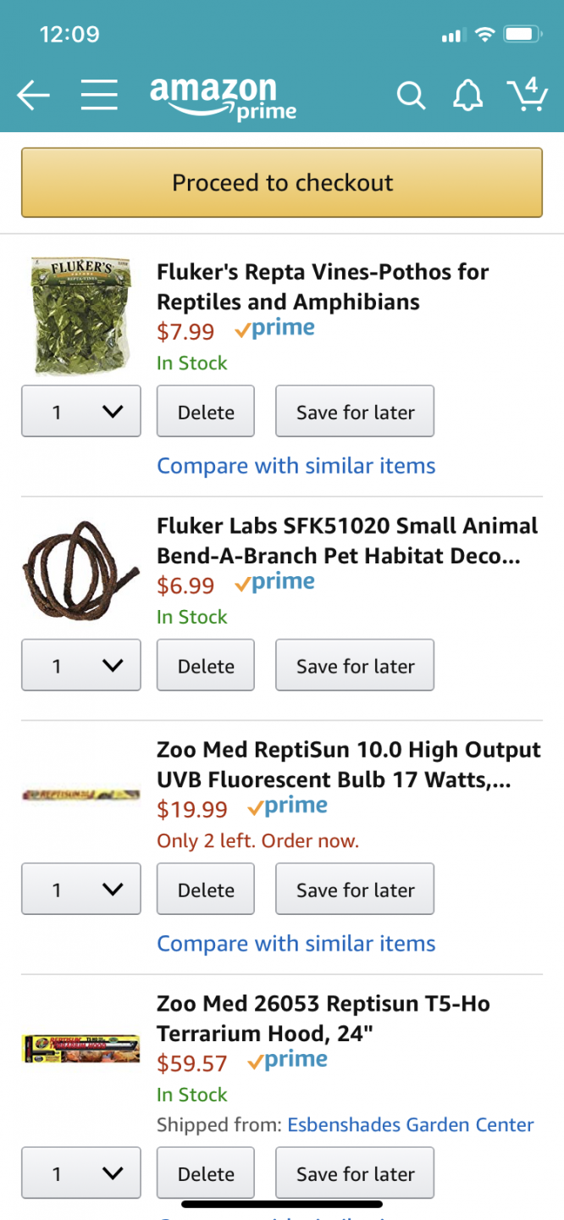Viewport: 564px width, 1220px height.
Task: Compare ReptiSun bulb with similar items
Action: [296, 944]
